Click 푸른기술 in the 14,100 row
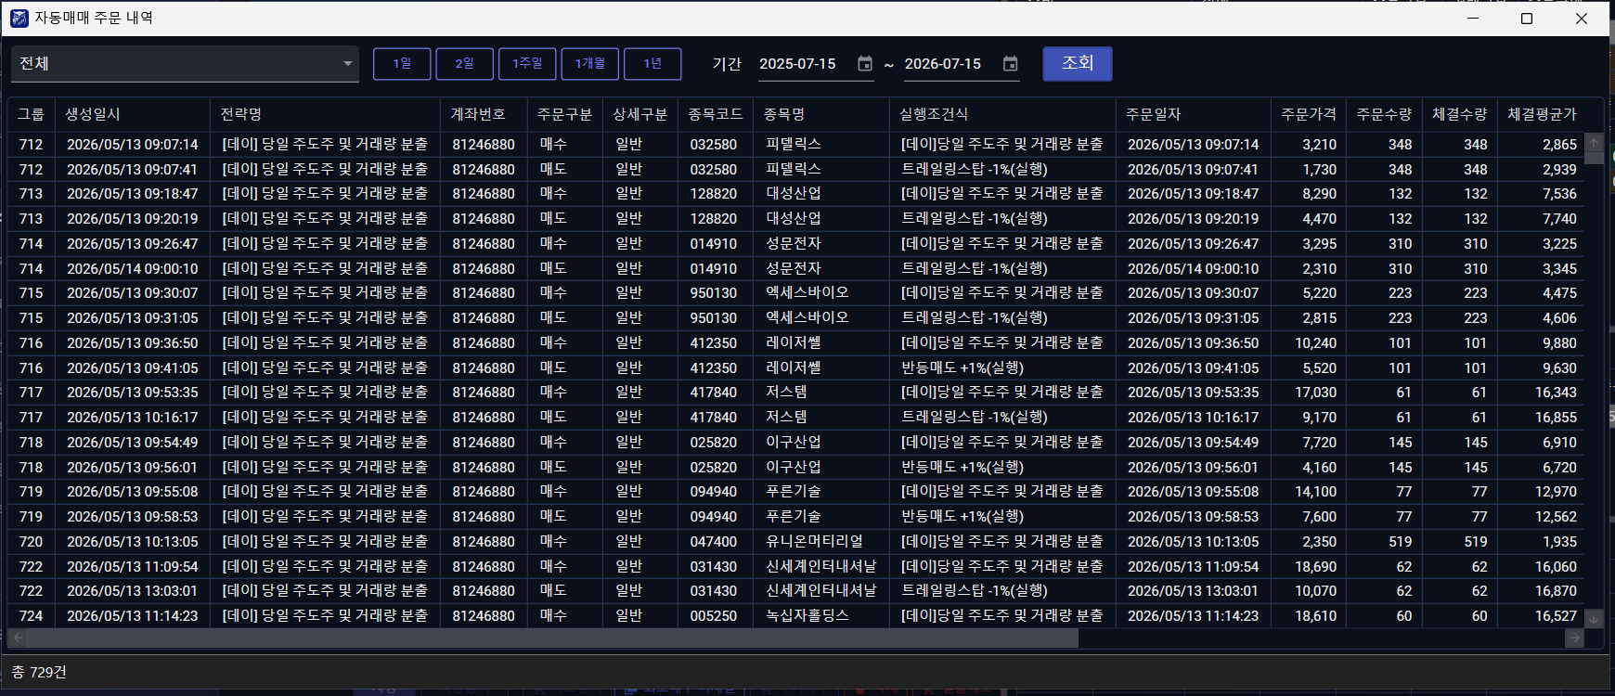The image size is (1615, 696). click(794, 492)
